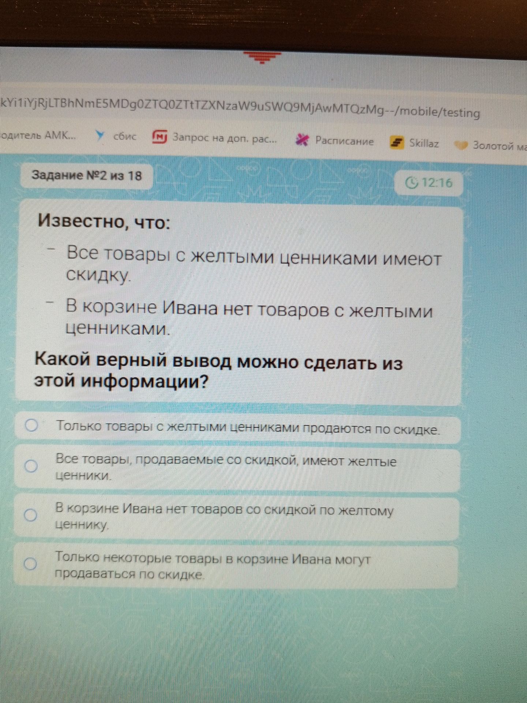
Task: Click the 'Задание №2 из 18' label
Action: [87, 176]
